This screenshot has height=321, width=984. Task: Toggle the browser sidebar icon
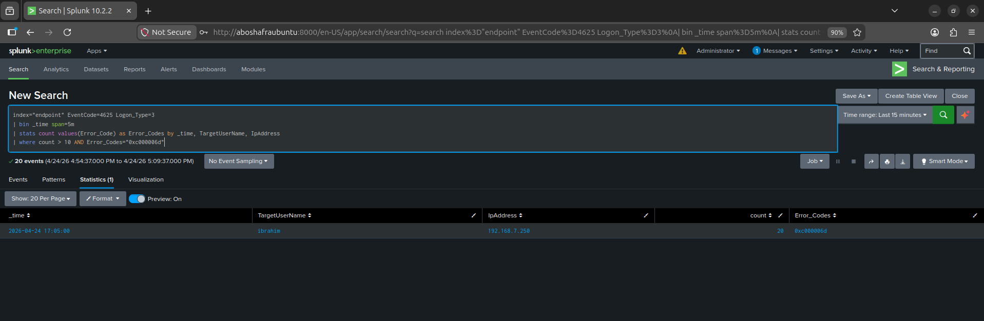click(12, 32)
